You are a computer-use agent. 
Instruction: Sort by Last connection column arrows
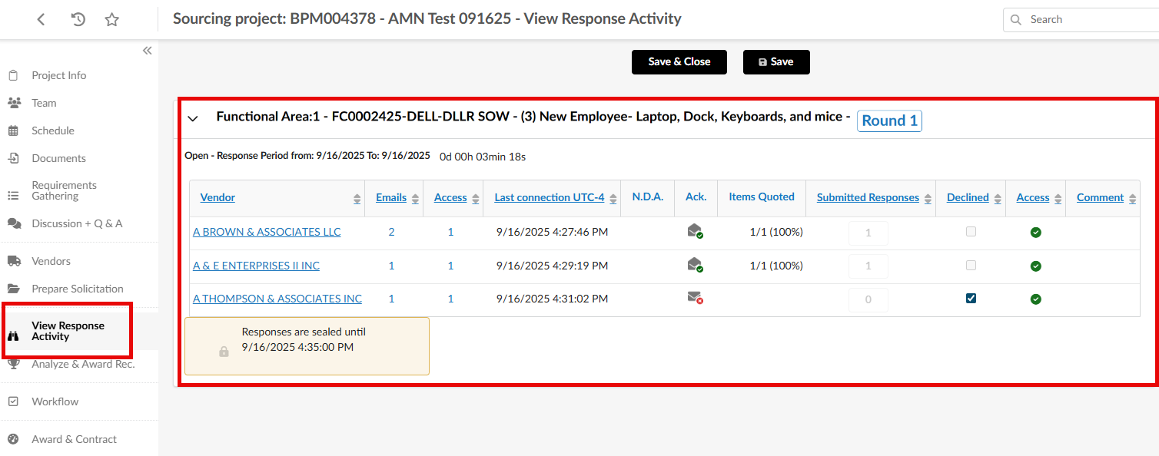(613, 199)
